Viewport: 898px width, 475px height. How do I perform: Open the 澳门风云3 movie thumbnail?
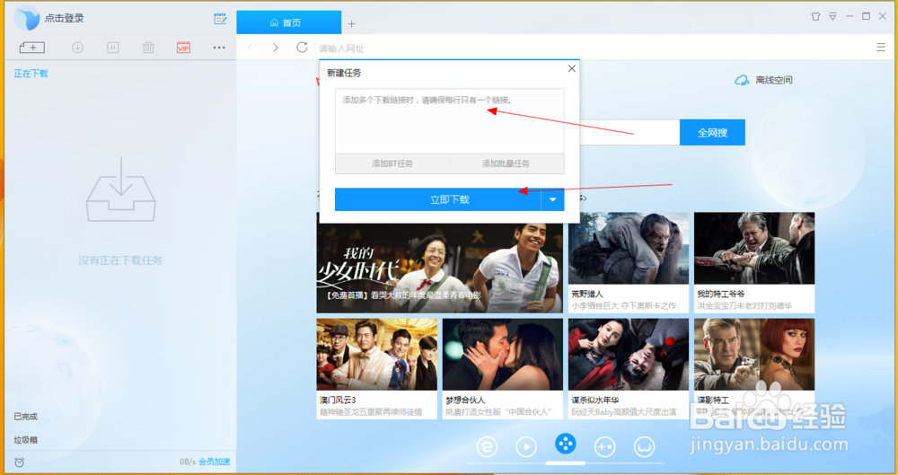coord(377,355)
